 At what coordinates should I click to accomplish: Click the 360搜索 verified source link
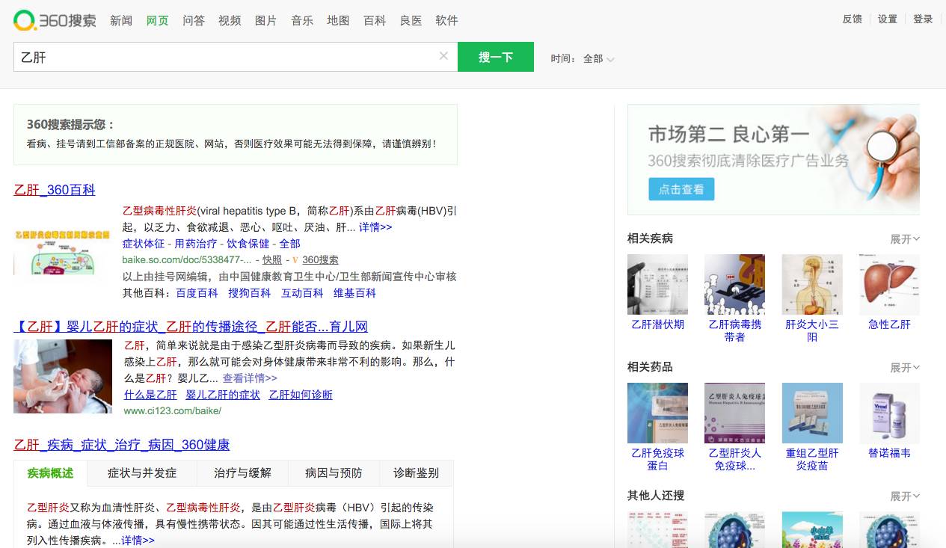[x=320, y=260]
